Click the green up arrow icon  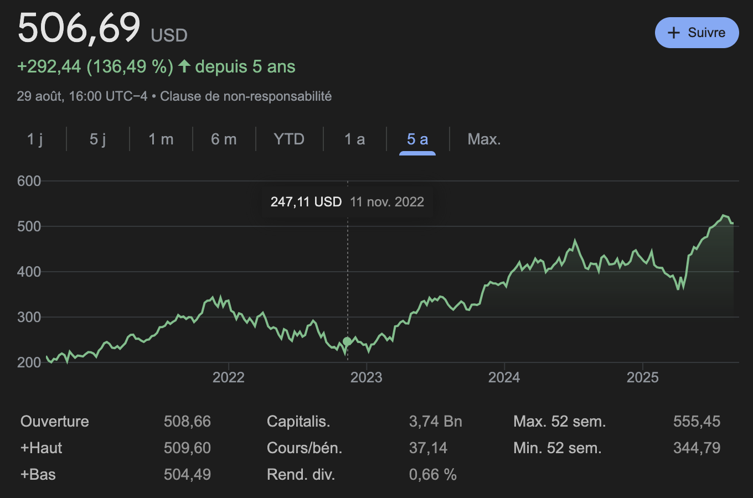pos(184,67)
